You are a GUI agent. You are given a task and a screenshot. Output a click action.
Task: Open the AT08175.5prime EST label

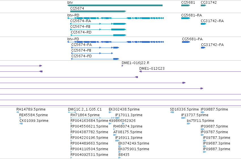pos(127,132)
